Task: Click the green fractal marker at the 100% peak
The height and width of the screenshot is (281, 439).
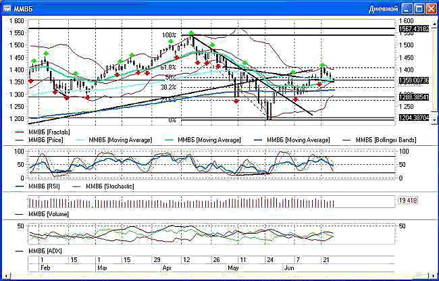Action: (x=191, y=33)
